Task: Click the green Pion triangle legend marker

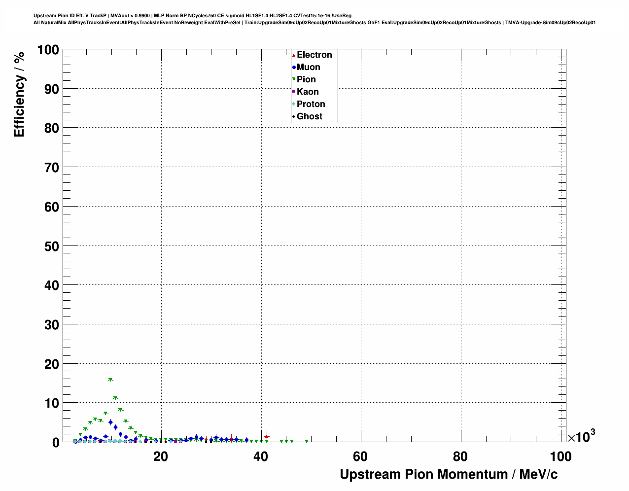Action: [x=294, y=79]
